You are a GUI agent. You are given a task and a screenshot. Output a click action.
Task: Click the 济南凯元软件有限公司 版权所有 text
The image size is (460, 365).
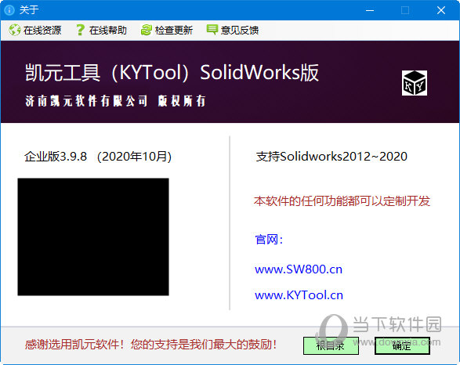[115, 101]
